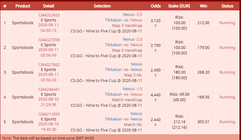Click the E icon under odds 3.120
The width and height of the screenshot is (241, 140).
click(155, 26)
